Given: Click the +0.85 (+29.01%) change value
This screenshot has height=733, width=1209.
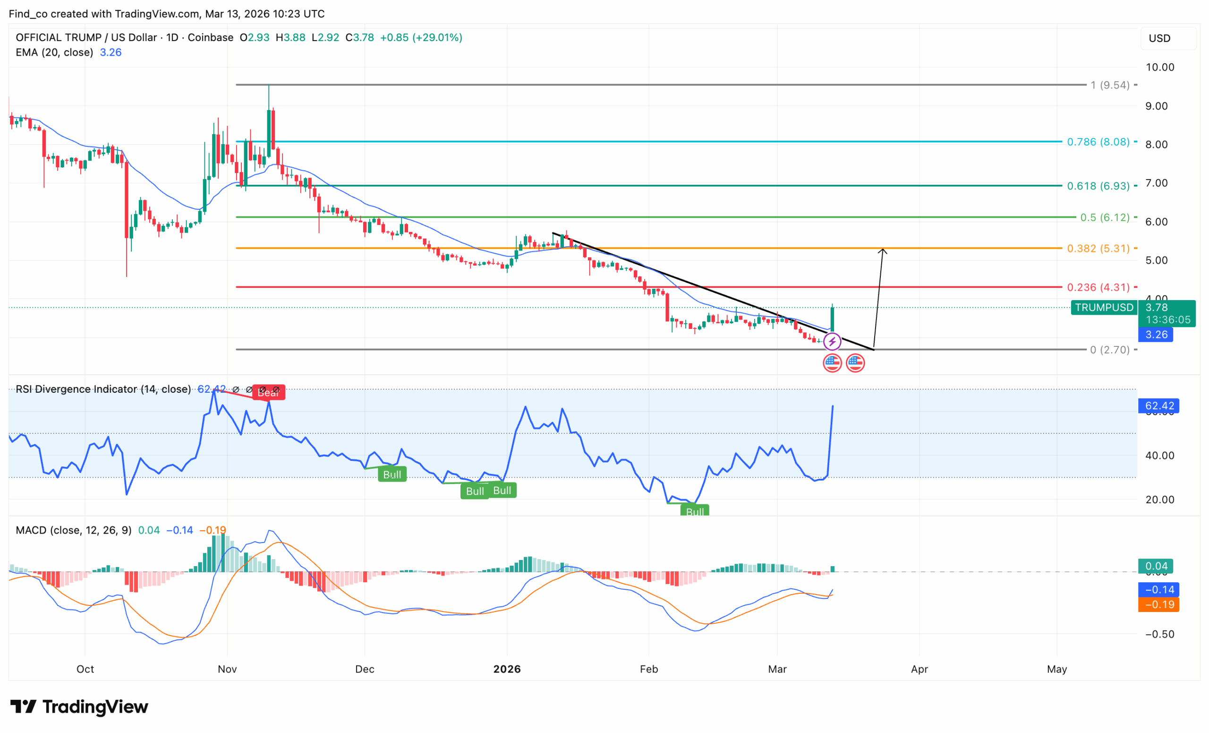Looking at the screenshot, I should [421, 37].
